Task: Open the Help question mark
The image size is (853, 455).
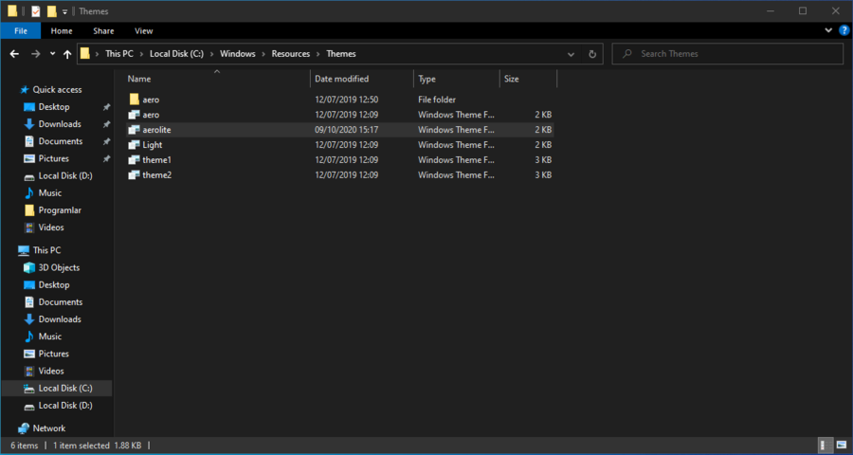Action: pyautogui.click(x=844, y=30)
